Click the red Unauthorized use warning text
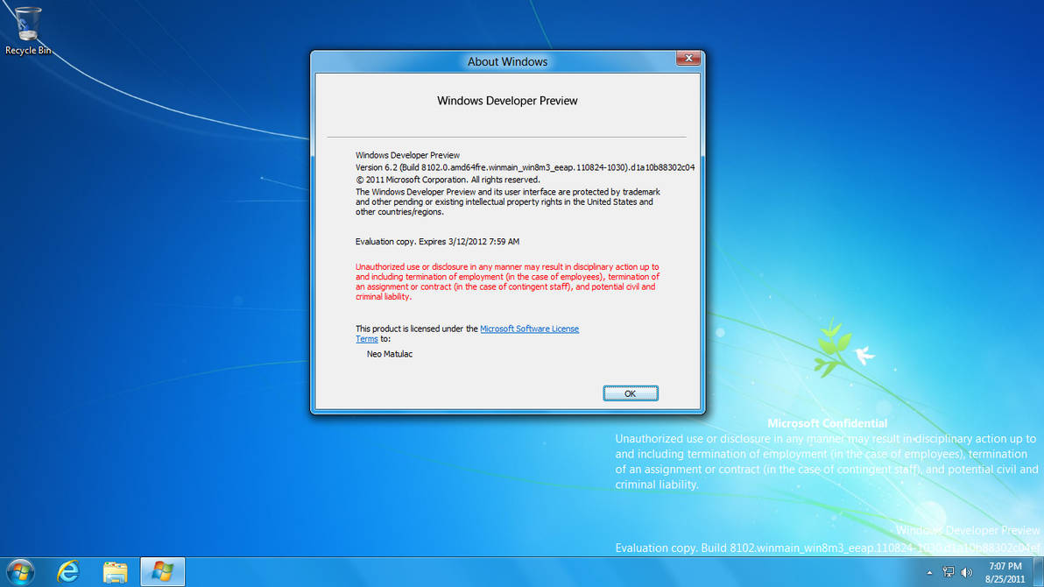The height and width of the screenshot is (587, 1044). click(507, 281)
